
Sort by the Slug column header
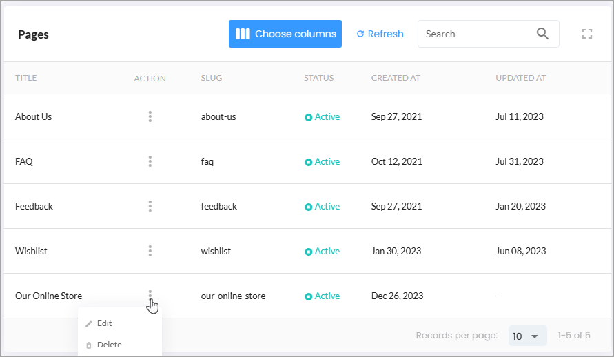click(x=212, y=78)
